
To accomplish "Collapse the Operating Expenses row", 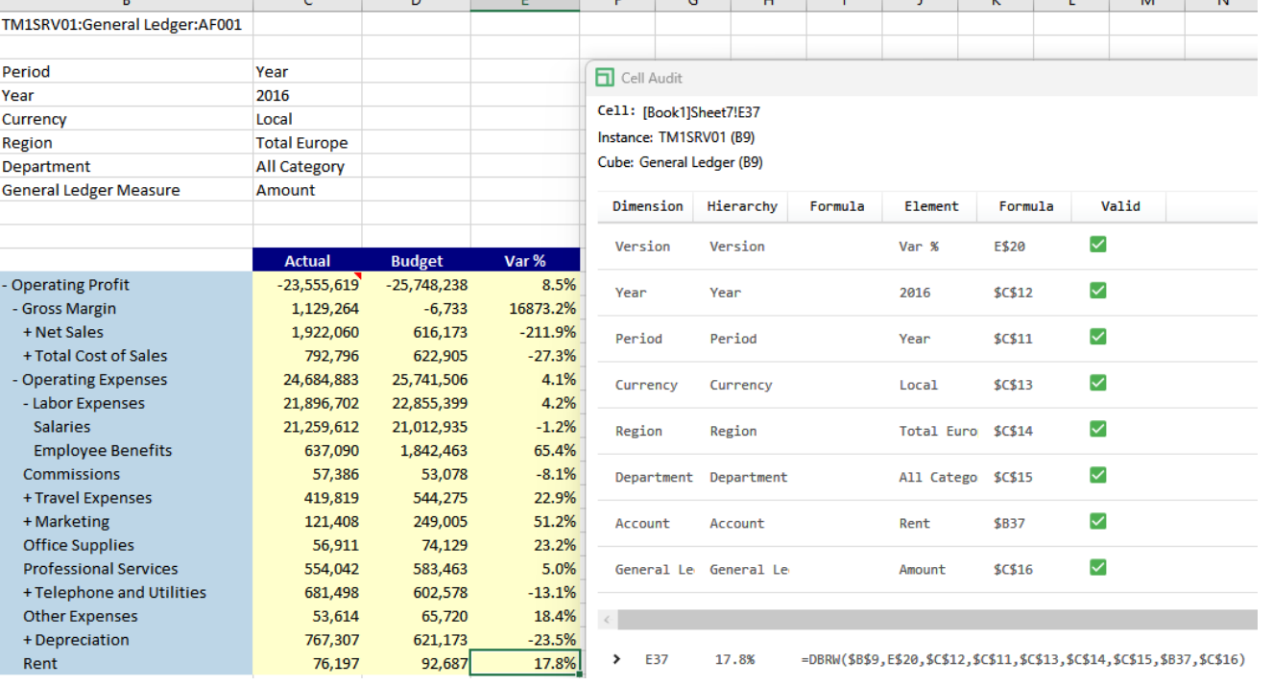I will pyautogui.click(x=15, y=380).
